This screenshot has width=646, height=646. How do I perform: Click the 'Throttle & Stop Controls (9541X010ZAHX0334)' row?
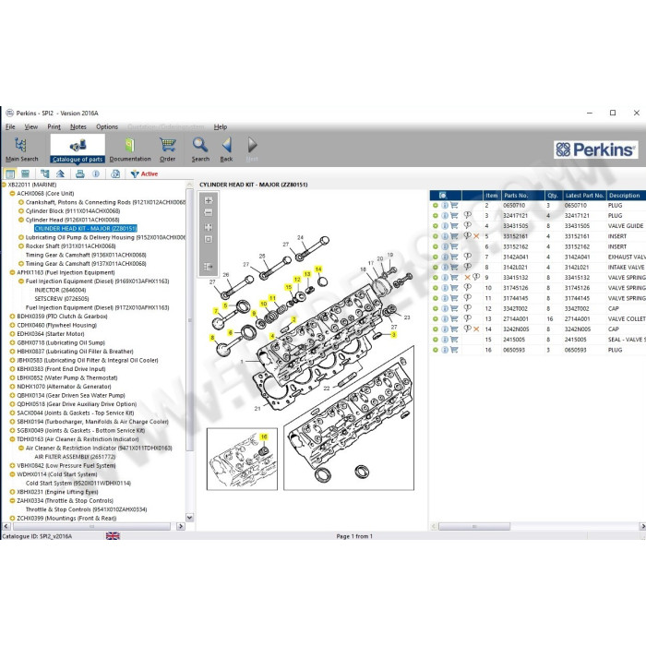(x=86, y=509)
